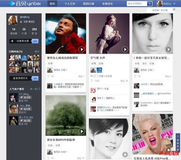Play the green tree MP3 playlist

pyautogui.click(x=81, y=131)
